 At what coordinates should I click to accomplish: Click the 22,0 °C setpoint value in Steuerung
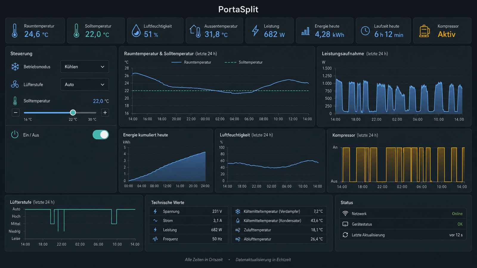(x=101, y=101)
